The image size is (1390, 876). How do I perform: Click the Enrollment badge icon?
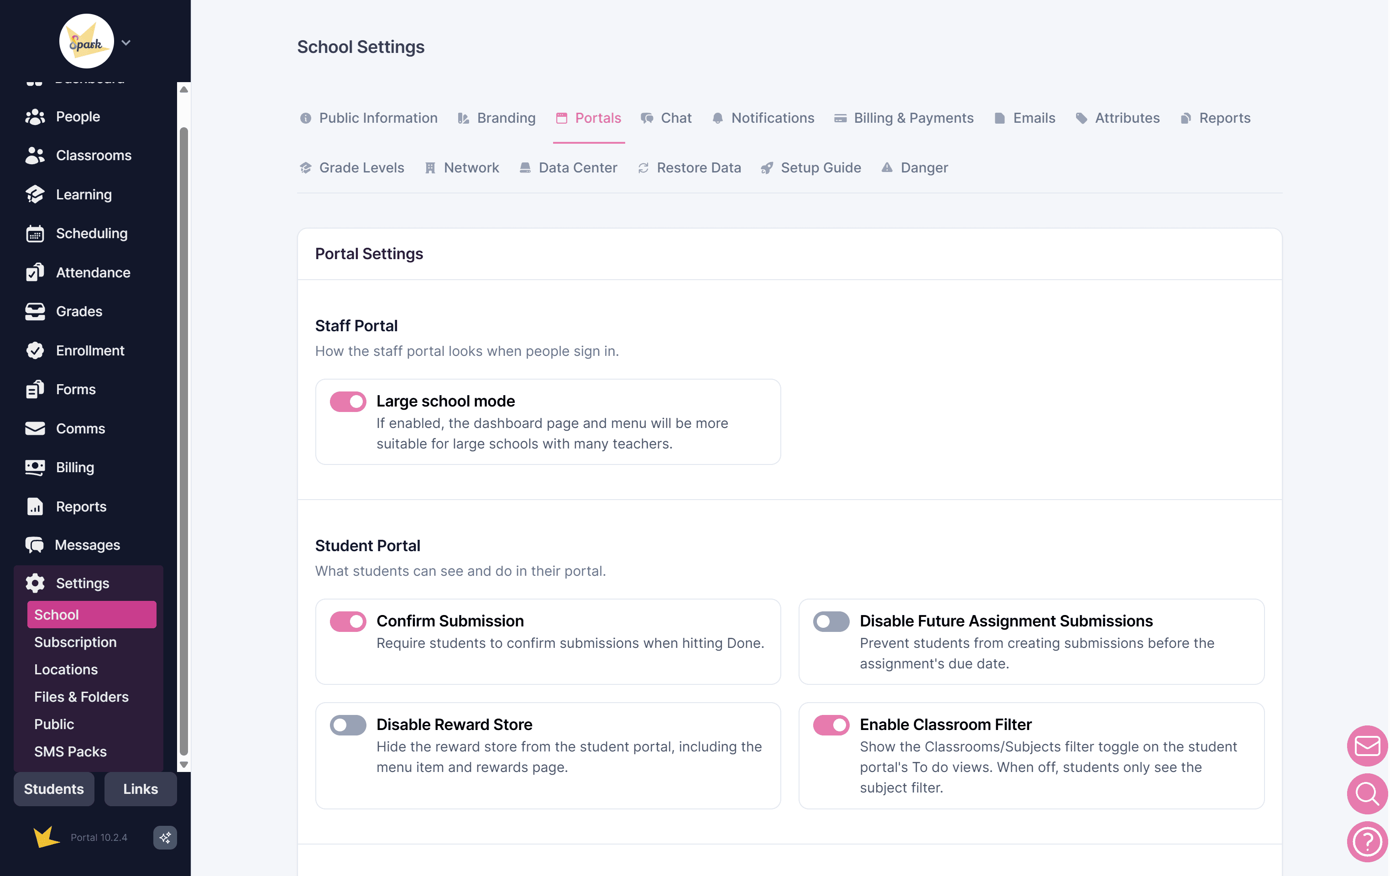pyautogui.click(x=35, y=350)
